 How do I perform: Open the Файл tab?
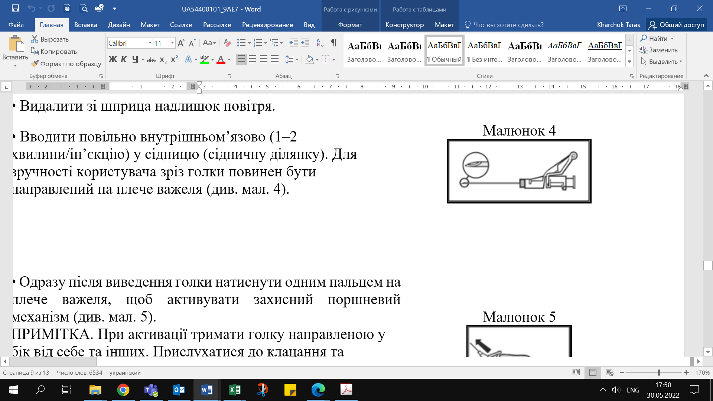click(x=16, y=25)
